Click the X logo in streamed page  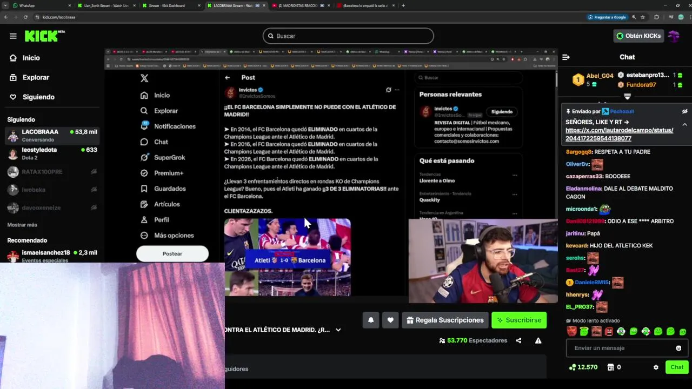[x=144, y=78]
